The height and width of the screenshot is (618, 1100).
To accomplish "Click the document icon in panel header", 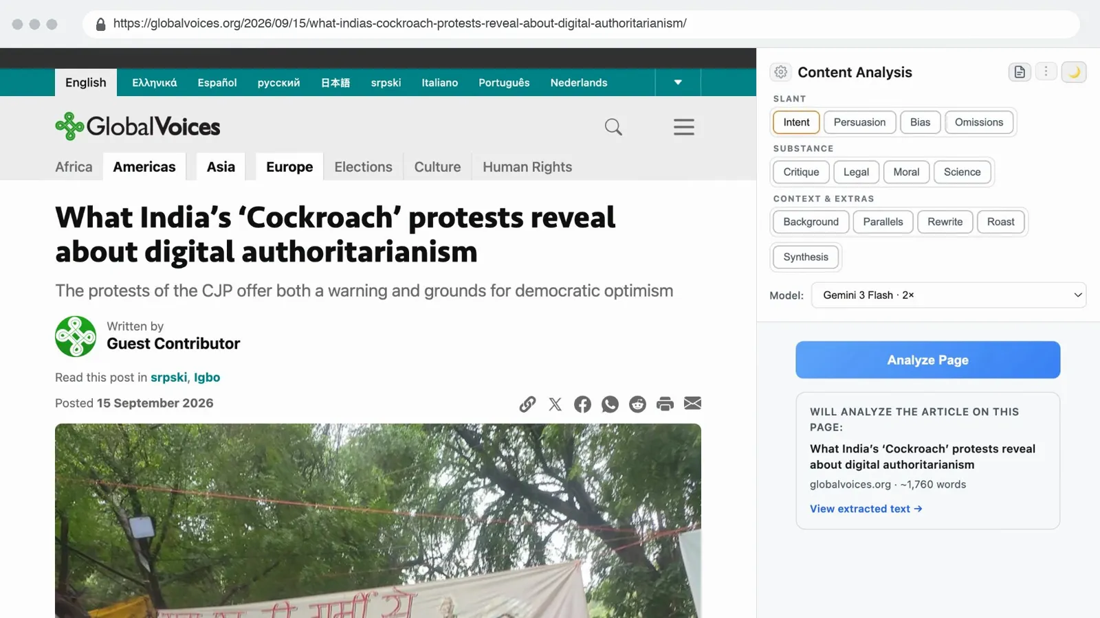I will pos(1020,72).
